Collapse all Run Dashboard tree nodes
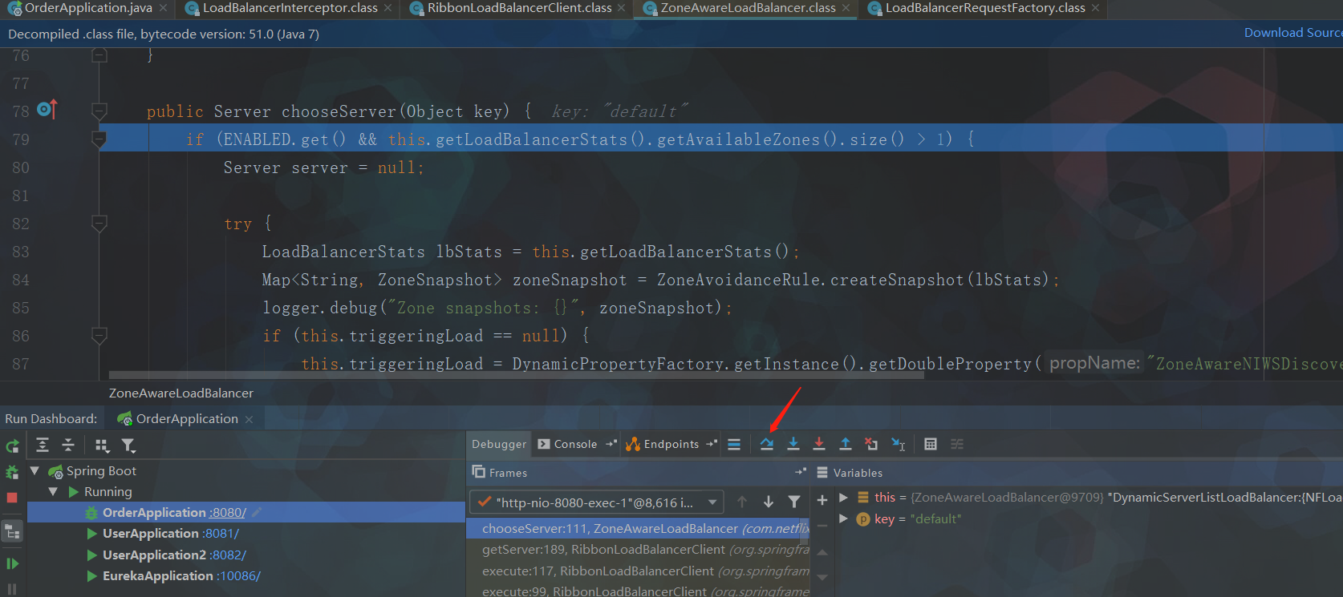This screenshot has width=1343, height=597. (69, 446)
